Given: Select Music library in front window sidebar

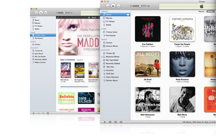Looking at the screenshot, I should point(115,15).
